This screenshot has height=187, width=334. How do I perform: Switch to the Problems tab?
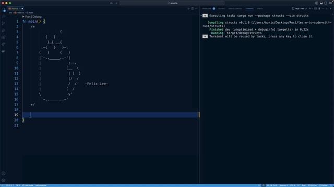(x=207, y=9)
